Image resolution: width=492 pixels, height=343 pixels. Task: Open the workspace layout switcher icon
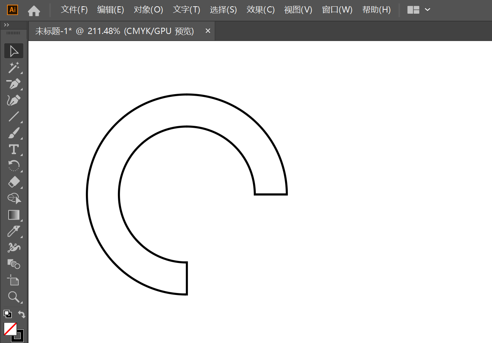pyautogui.click(x=413, y=10)
